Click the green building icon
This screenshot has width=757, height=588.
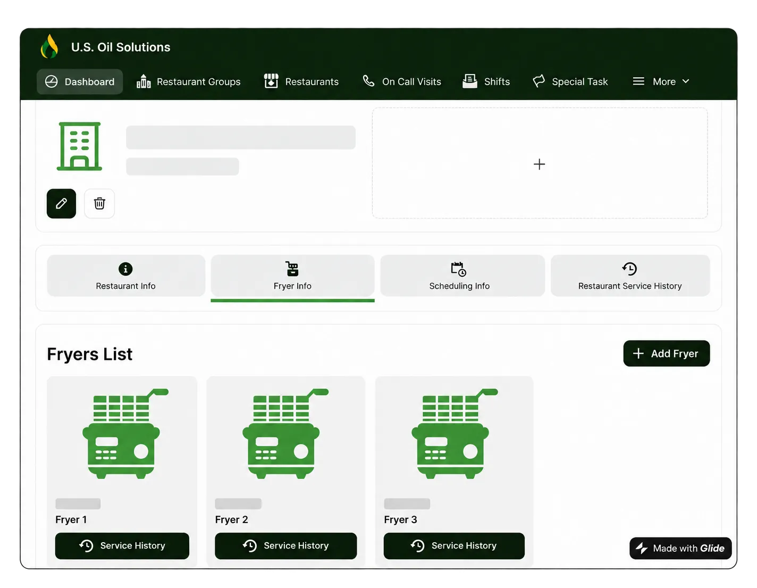click(79, 146)
